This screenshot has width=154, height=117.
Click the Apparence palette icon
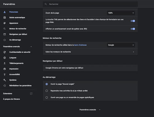pyautogui.click(x=5, y=23)
